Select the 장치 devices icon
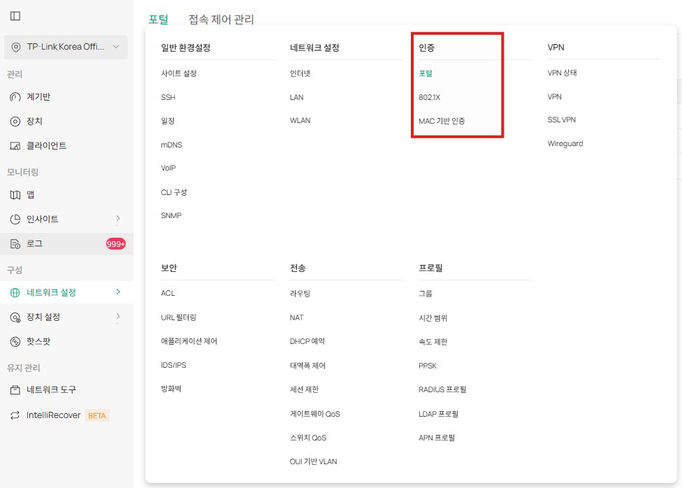The width and height of the screenshot is (682, 488). (x=15, y=120)
